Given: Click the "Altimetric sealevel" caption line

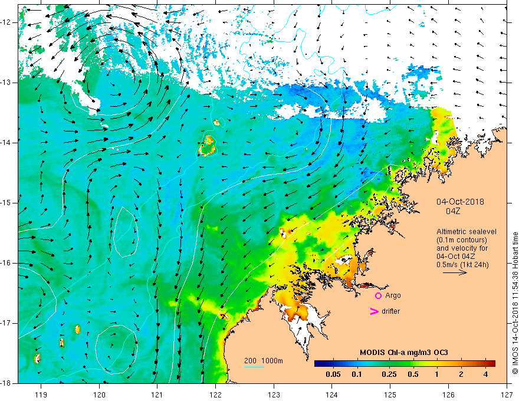Looking at the screenshot, I should [x=467, y=232].
